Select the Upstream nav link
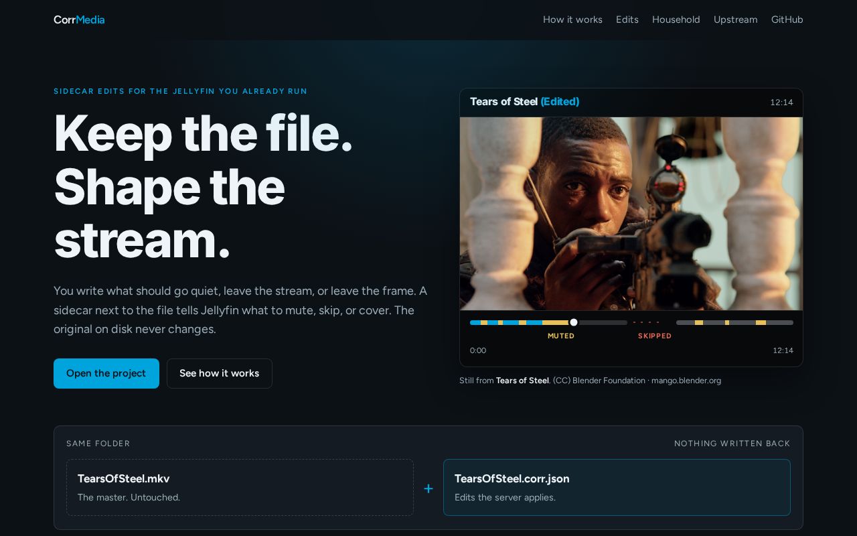 point(735,19)
